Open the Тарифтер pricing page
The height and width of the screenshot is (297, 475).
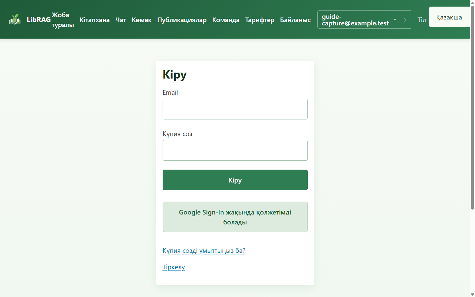260,20
